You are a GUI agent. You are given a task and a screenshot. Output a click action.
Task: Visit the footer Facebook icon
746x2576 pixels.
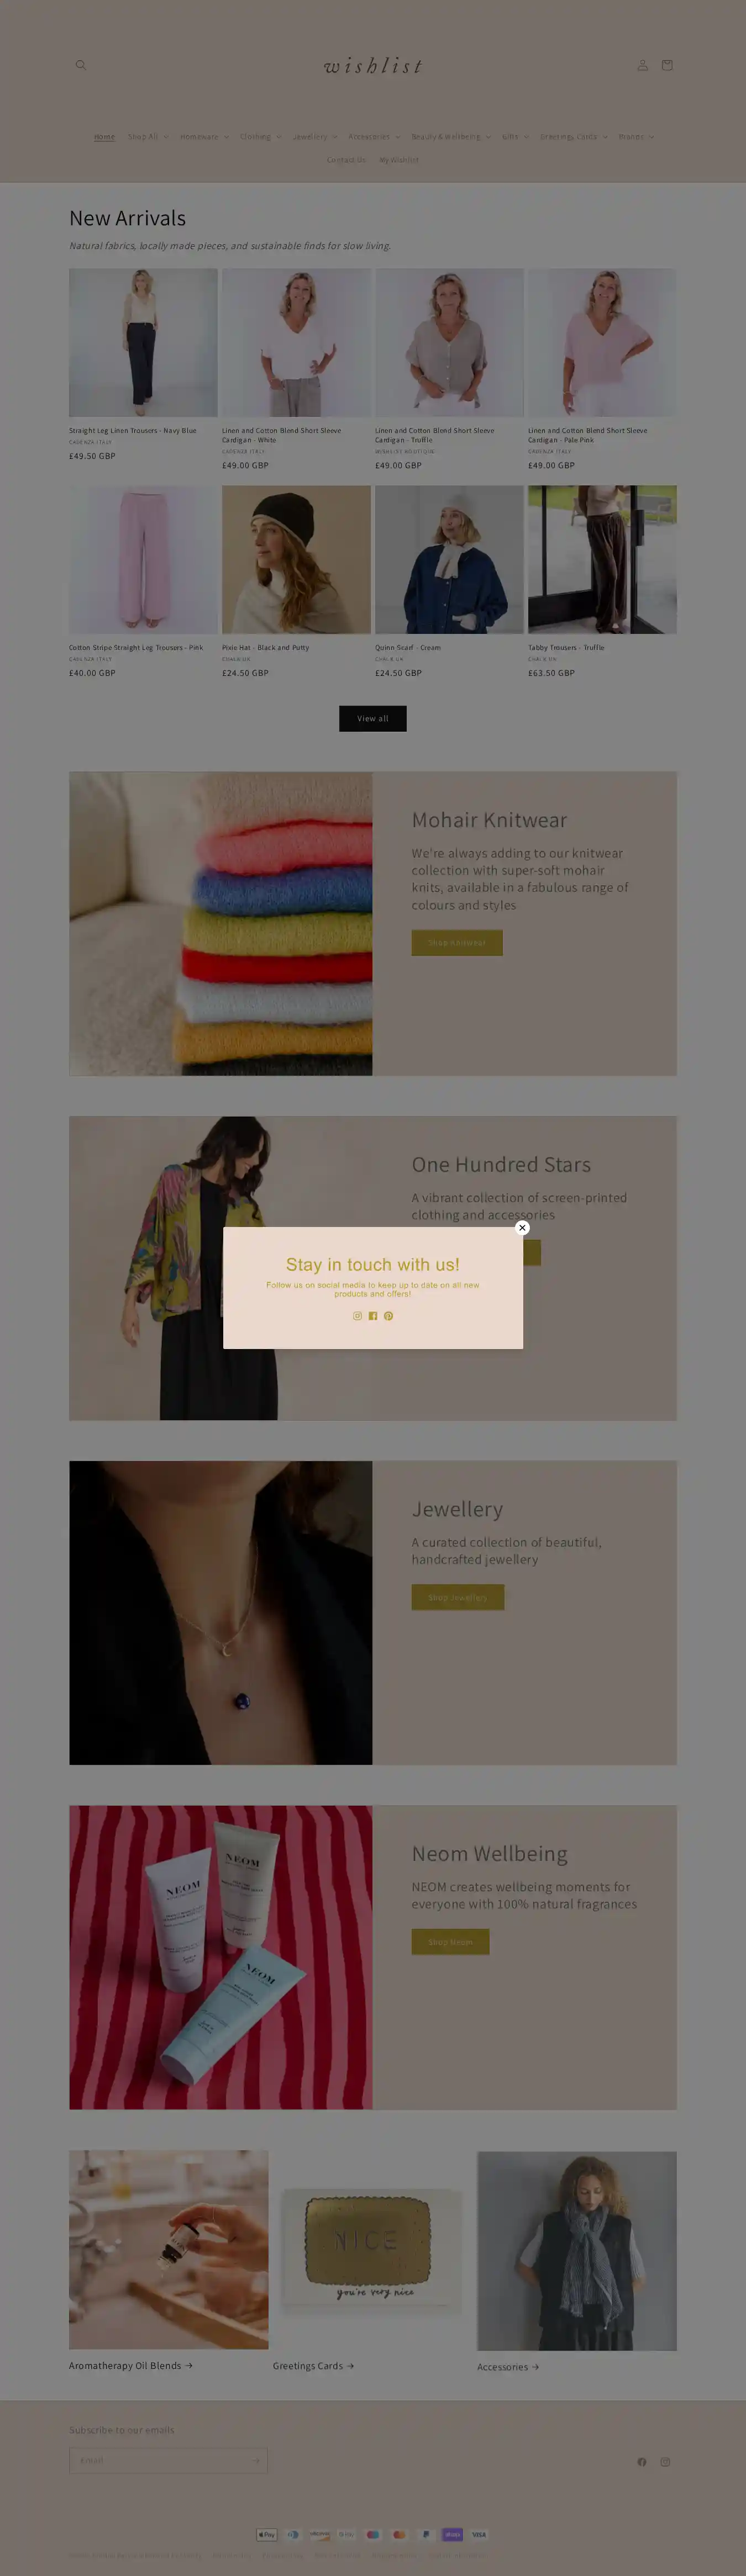642,2462
